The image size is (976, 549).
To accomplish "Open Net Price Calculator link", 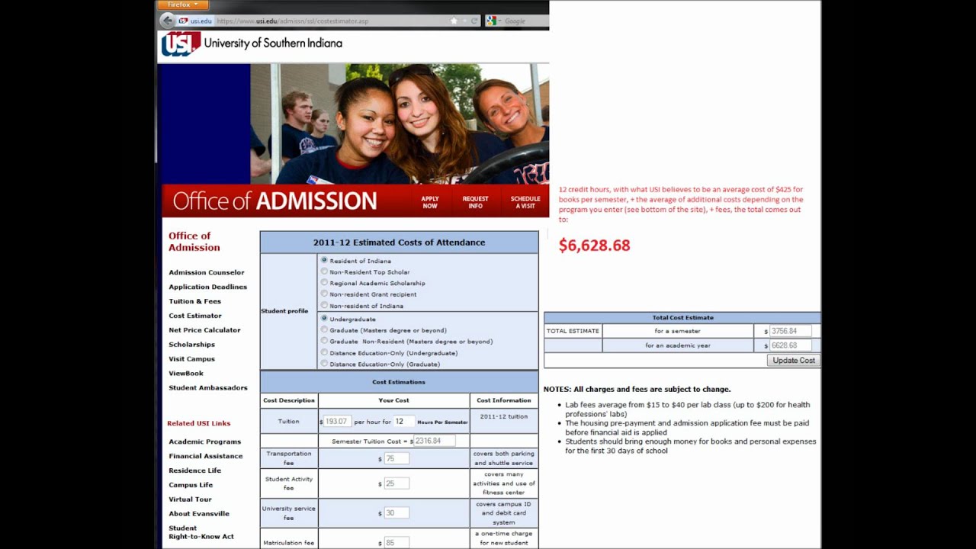I will click(x=204, y=330).
